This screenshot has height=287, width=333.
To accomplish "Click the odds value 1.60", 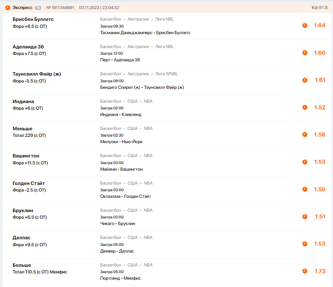I will pos(320,53).
